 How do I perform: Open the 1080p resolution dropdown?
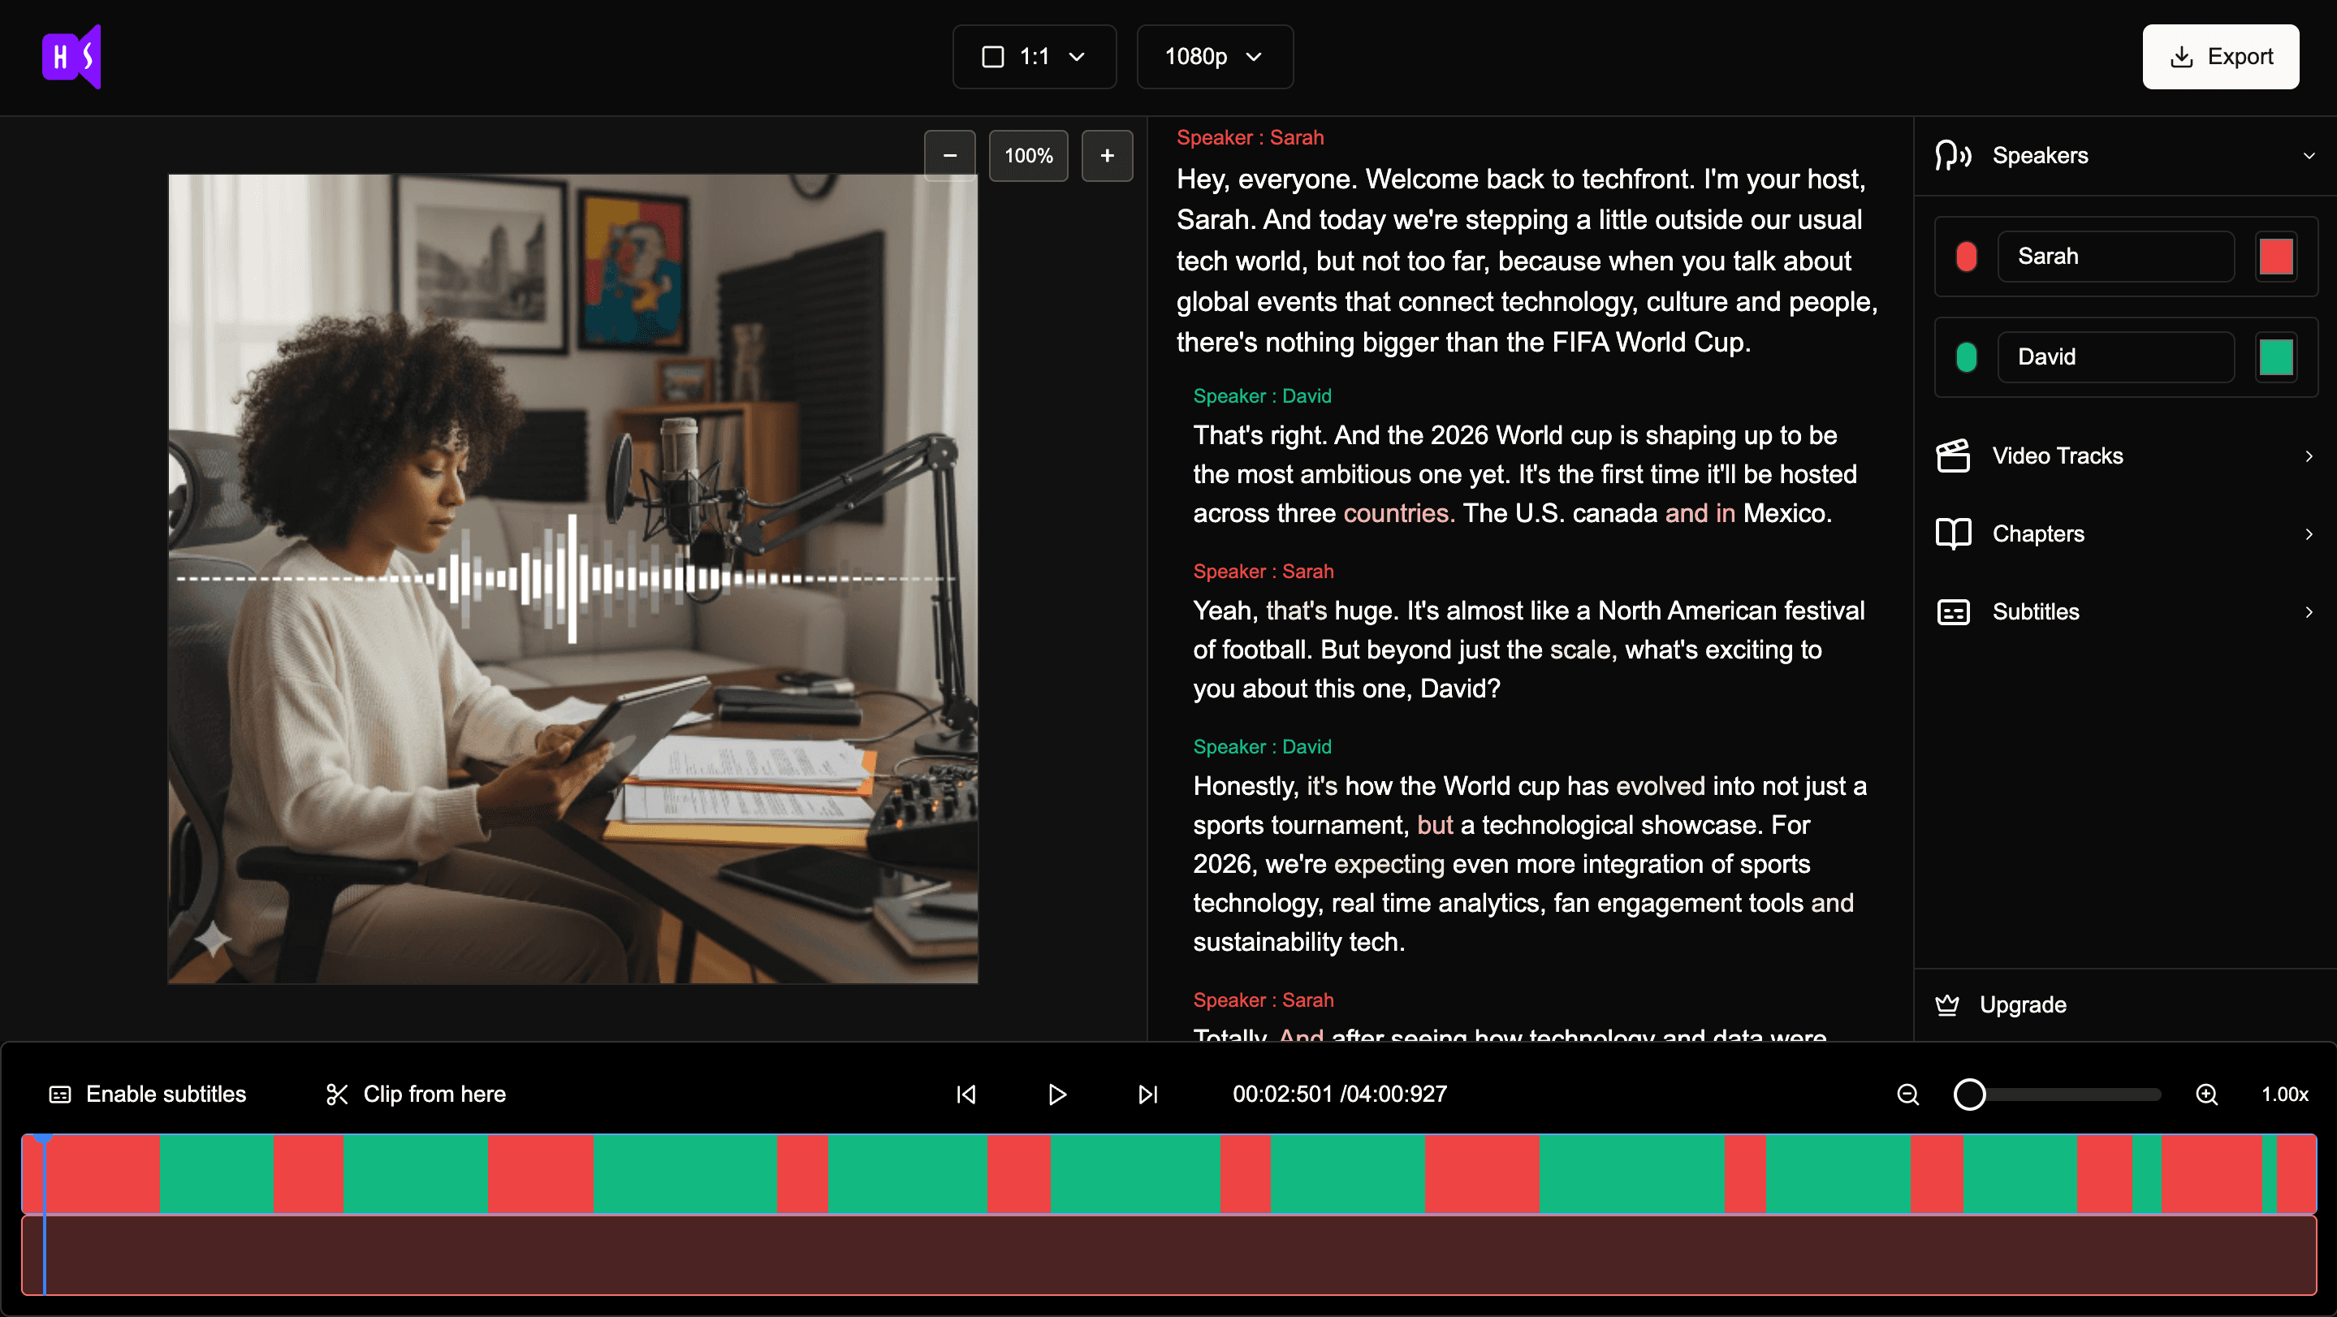point(1214,56)
